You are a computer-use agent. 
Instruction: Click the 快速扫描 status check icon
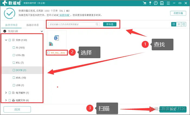pyautogui.click(x=5, y=31)
